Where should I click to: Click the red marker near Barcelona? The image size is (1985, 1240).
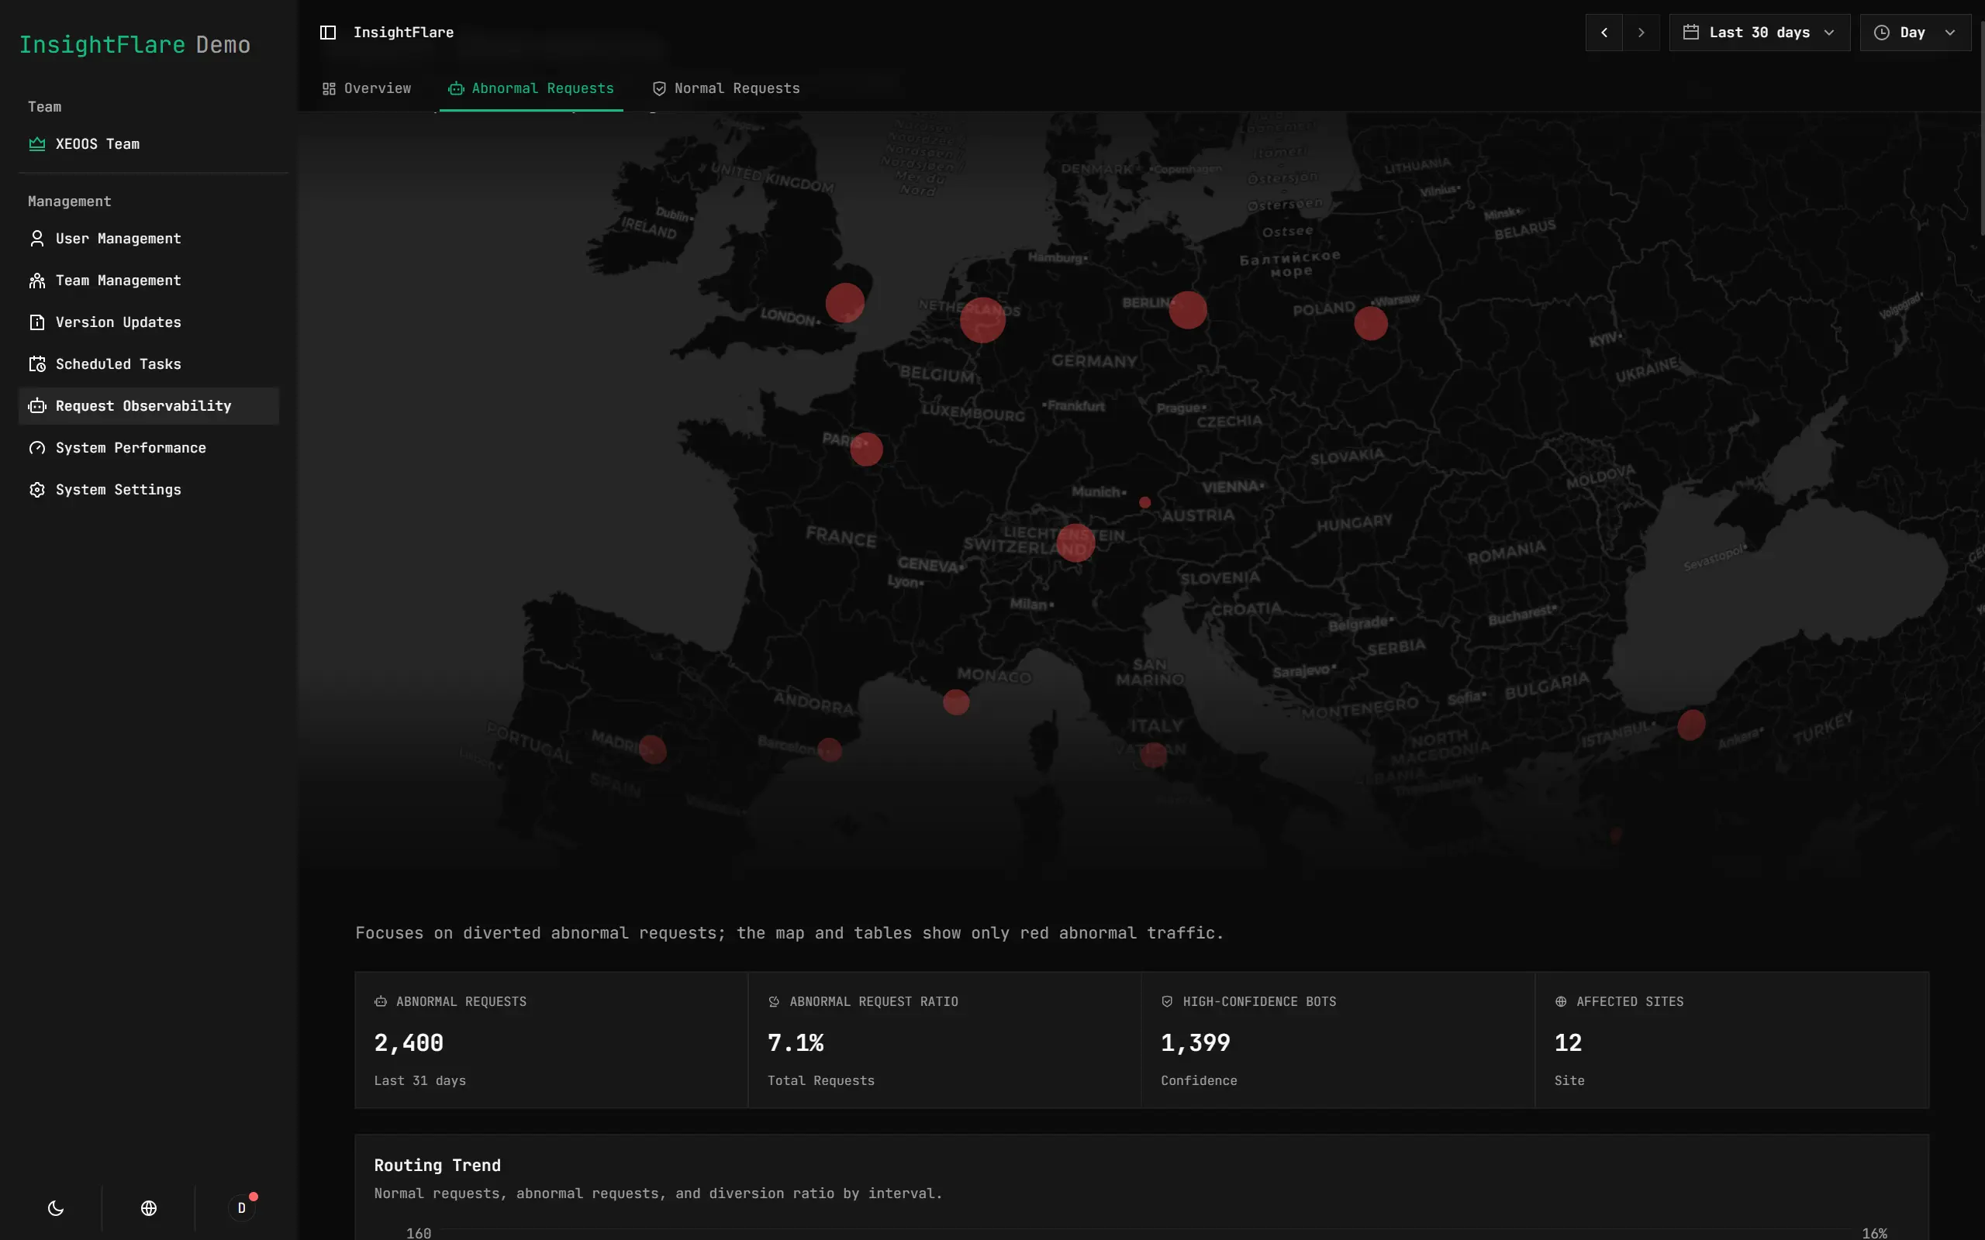[829, 749]
